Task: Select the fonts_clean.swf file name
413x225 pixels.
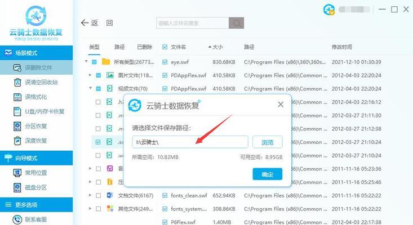Action: coord(189,195)
